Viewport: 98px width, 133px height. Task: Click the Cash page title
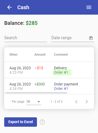(23, 7)
